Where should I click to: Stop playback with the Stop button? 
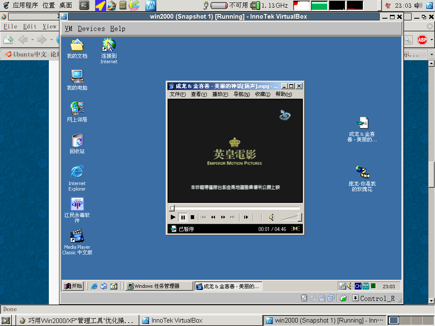(x=192, y=217)
